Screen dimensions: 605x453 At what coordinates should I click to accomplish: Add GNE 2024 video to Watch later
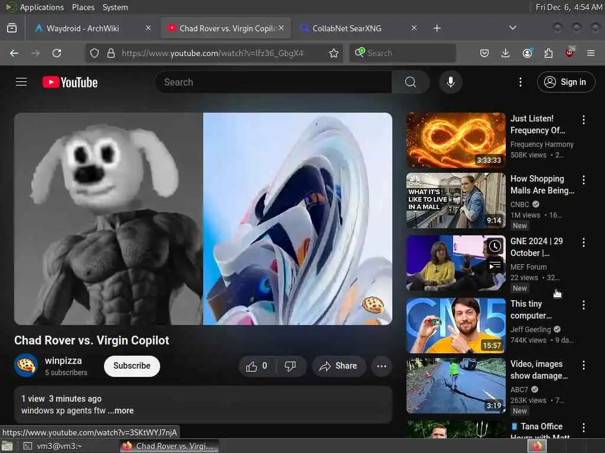click(495, 246)
